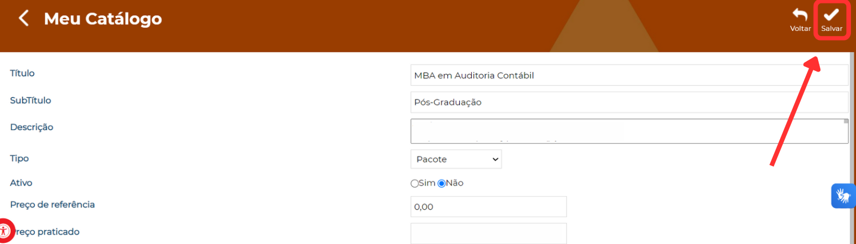The height and width of the screenshot is (244, 856).
Task: Click the Descrição text area scrollbar
Action: (846, 131)
